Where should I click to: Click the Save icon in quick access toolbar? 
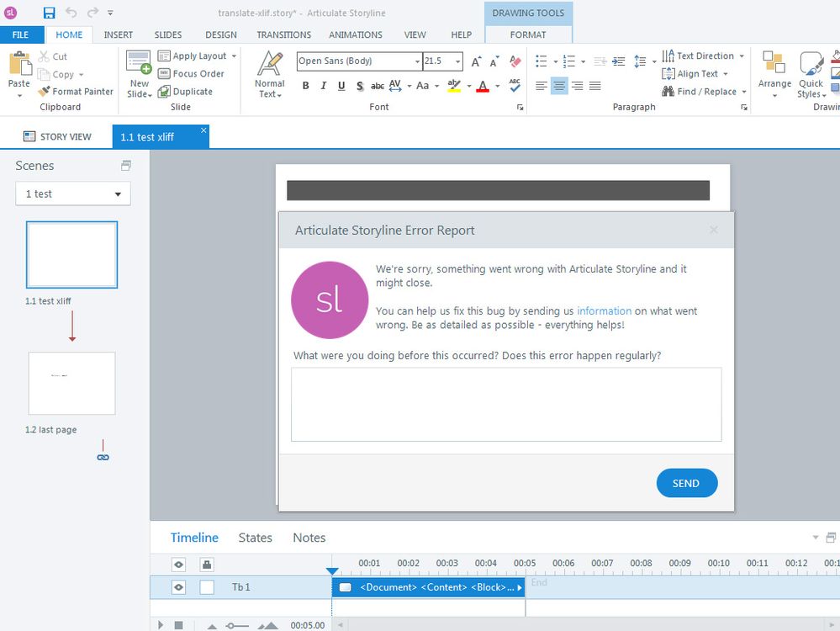(x=50, y=13)
